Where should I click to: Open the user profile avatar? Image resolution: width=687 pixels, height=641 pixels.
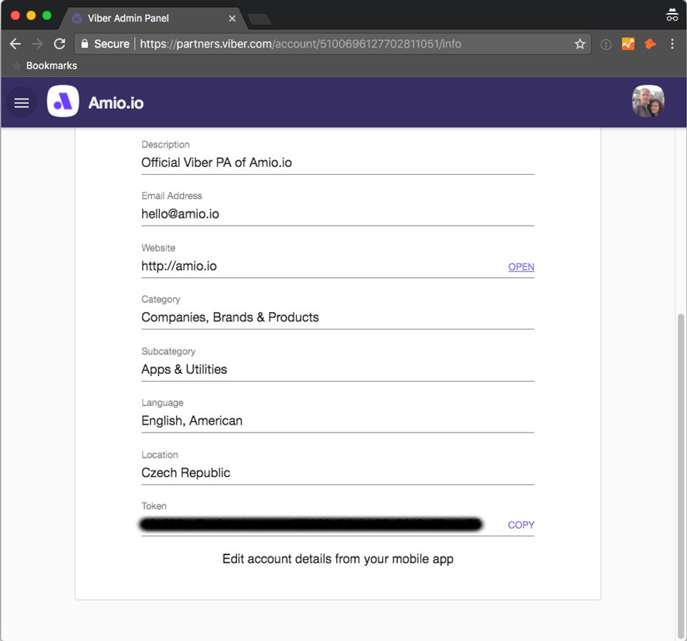click(648, 102)
